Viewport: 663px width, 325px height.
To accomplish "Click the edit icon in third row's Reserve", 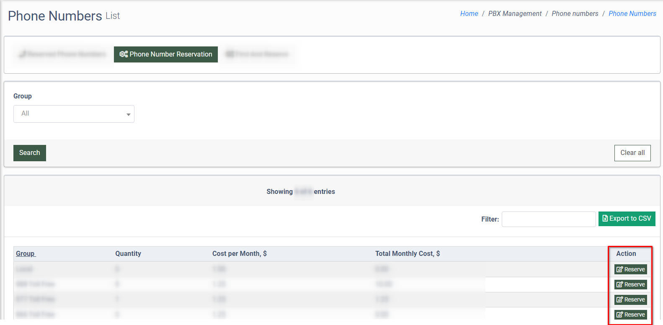I will (619, 300).
